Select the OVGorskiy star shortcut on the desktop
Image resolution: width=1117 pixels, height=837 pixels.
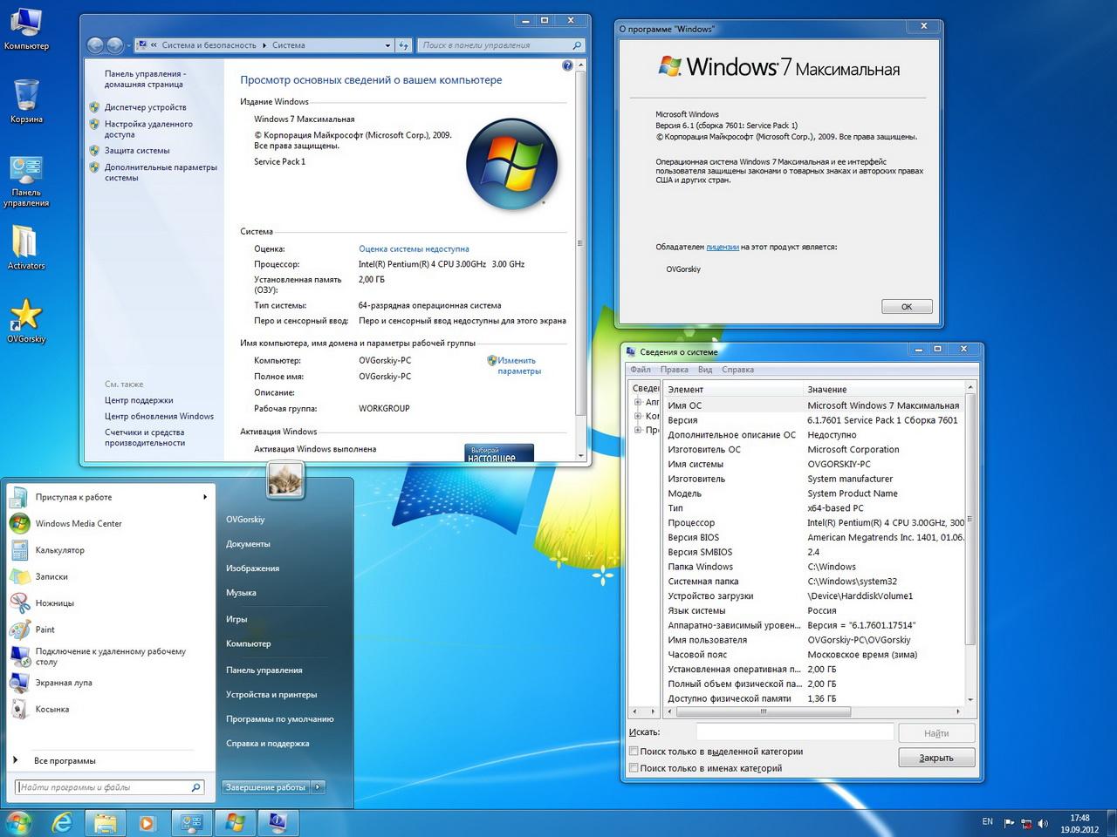pyautogui.click(x=26, y=320)
